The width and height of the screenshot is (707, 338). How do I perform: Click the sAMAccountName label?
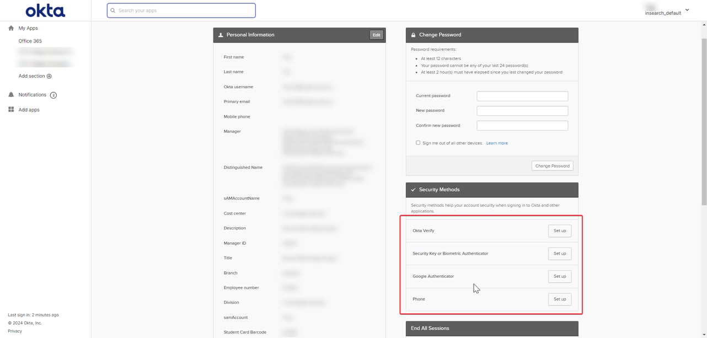pyautogui.click(x=242, y=198)
